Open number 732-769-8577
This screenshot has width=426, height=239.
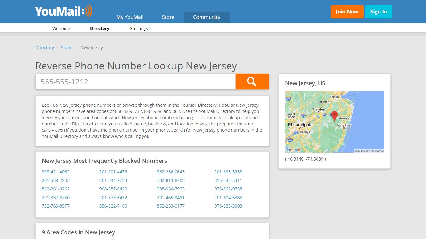[56, 206]
